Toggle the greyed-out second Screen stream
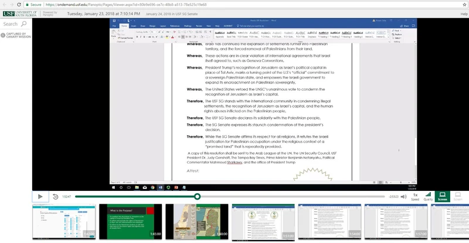Screen dimensions: 469x243 pos(458,196)
